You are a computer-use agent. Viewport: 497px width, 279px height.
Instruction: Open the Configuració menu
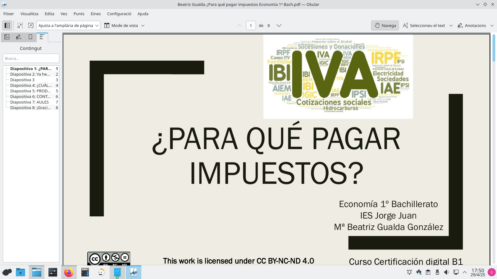(119, 14)
